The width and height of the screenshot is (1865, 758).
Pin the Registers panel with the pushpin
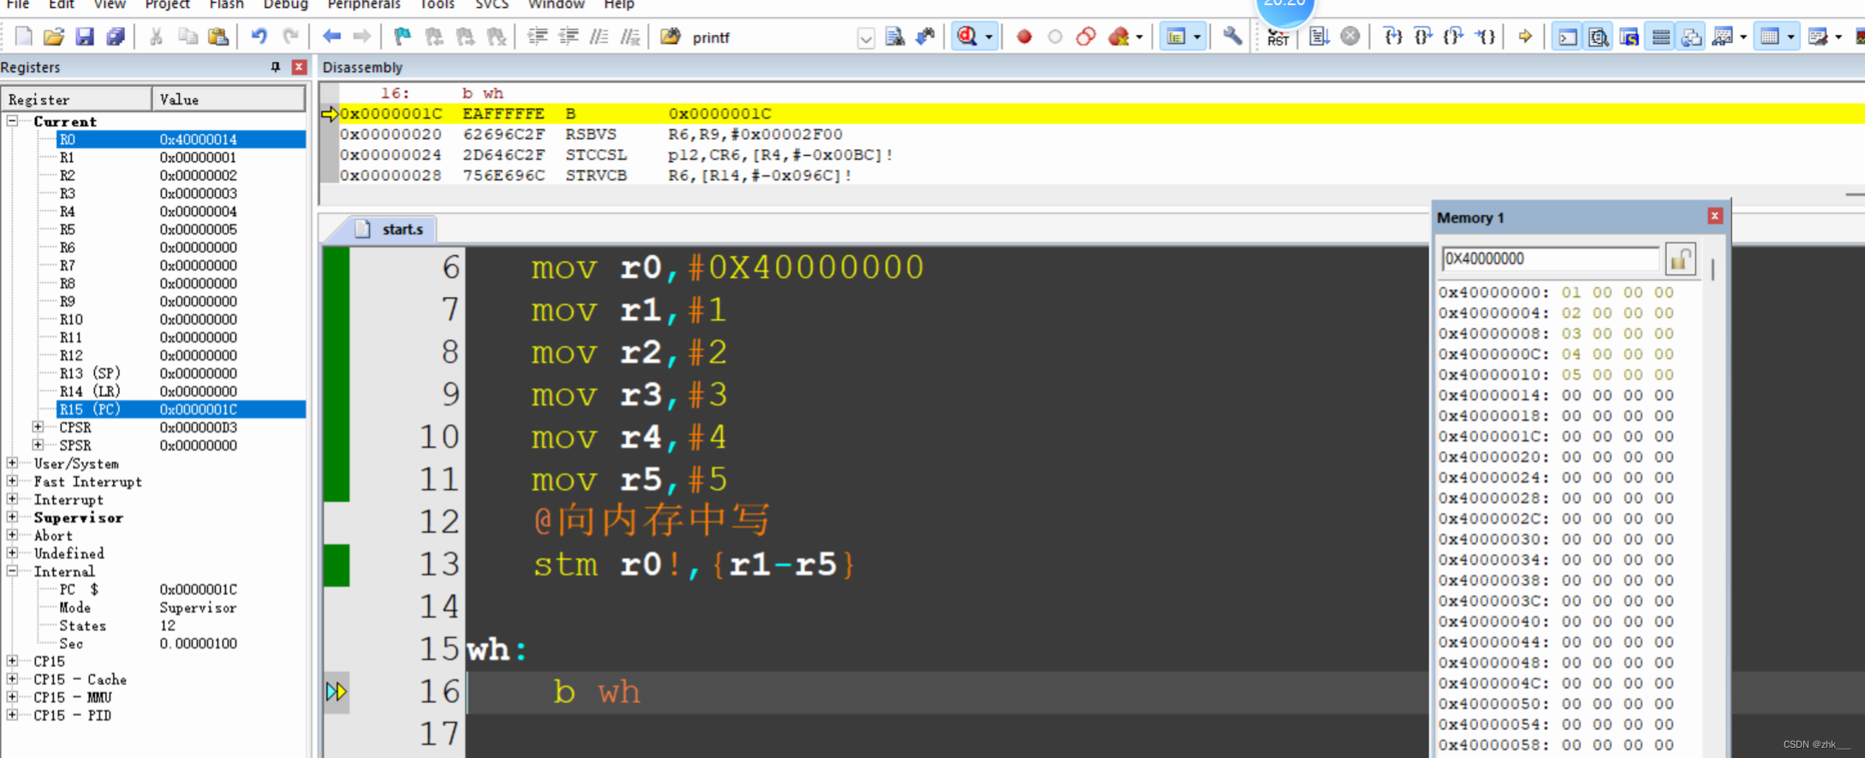tap(275, 67)
